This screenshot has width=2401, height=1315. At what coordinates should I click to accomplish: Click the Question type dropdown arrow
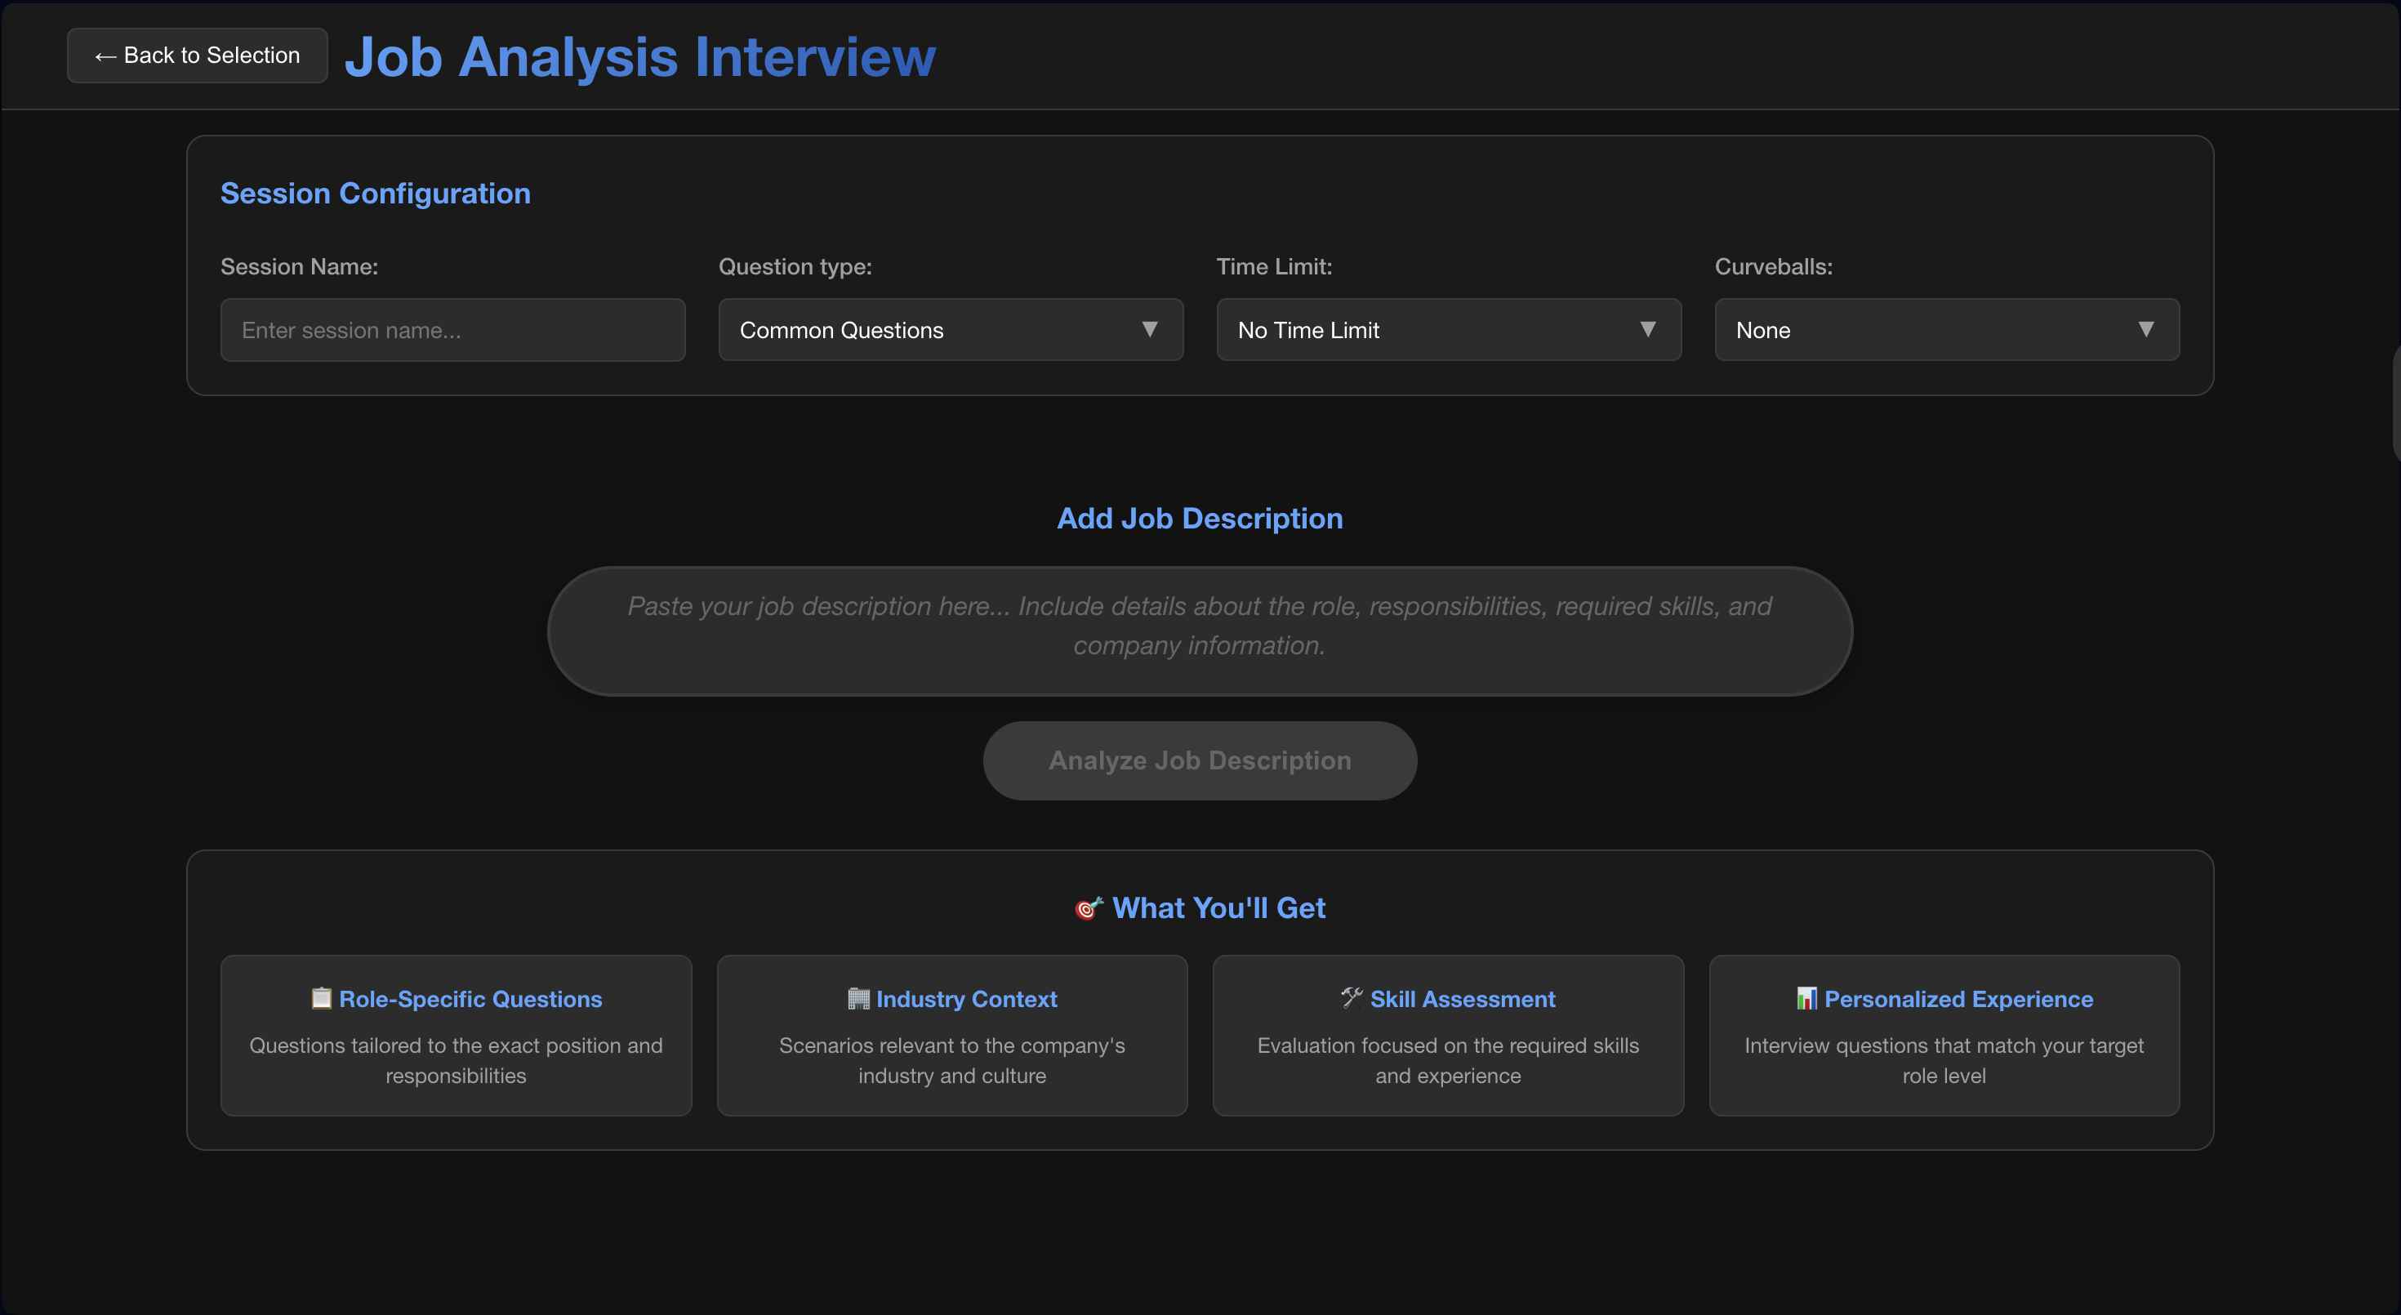pos(1149,329)
